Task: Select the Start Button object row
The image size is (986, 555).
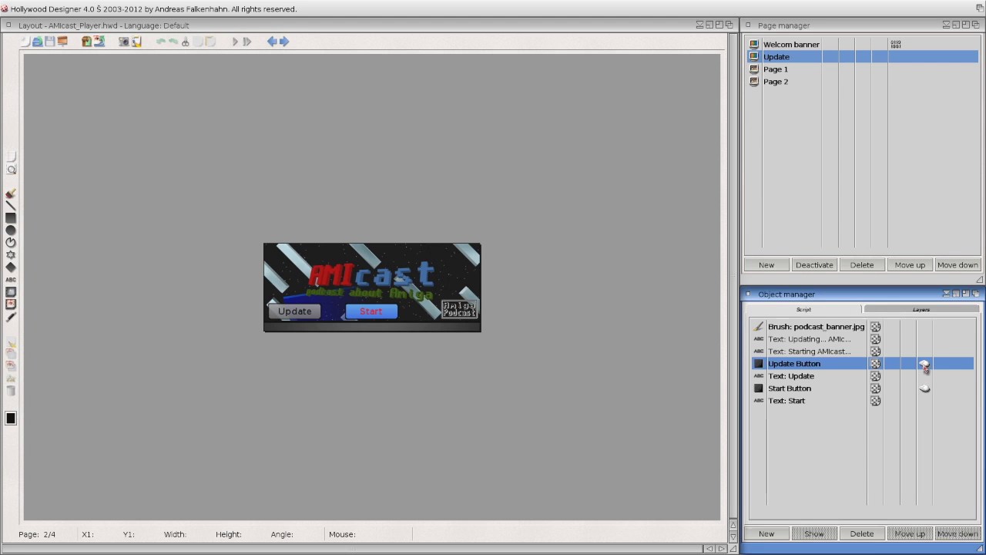Action: 861,388
